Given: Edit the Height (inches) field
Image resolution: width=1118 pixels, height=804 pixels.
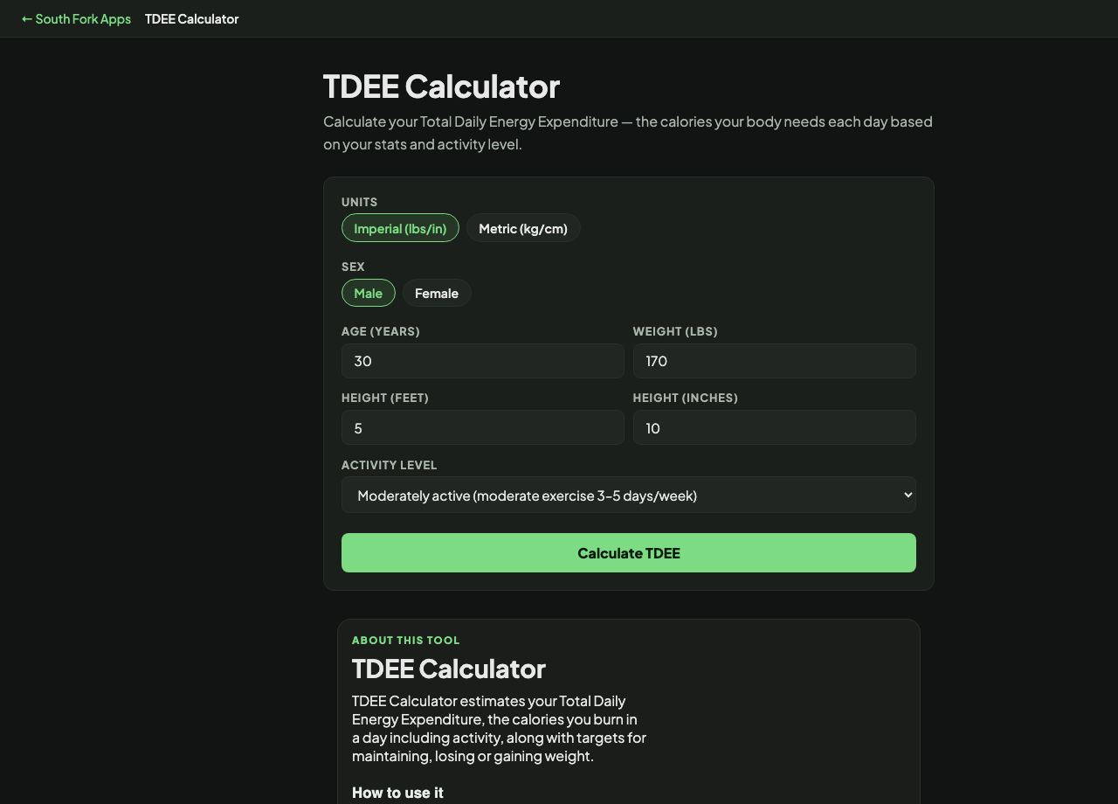Looking at the screenshot, I should [x=775, y=427].
